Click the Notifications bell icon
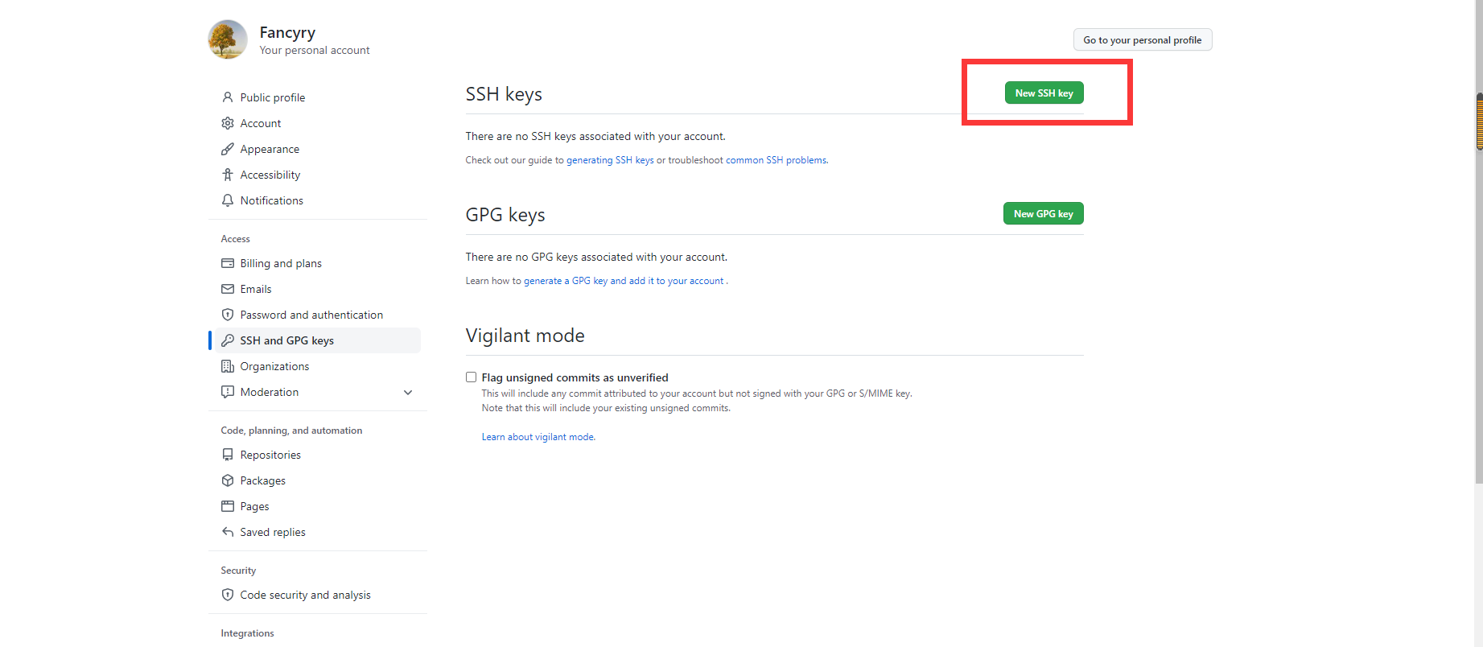The height and width of the screenshot is (647, 1483). 228,200
